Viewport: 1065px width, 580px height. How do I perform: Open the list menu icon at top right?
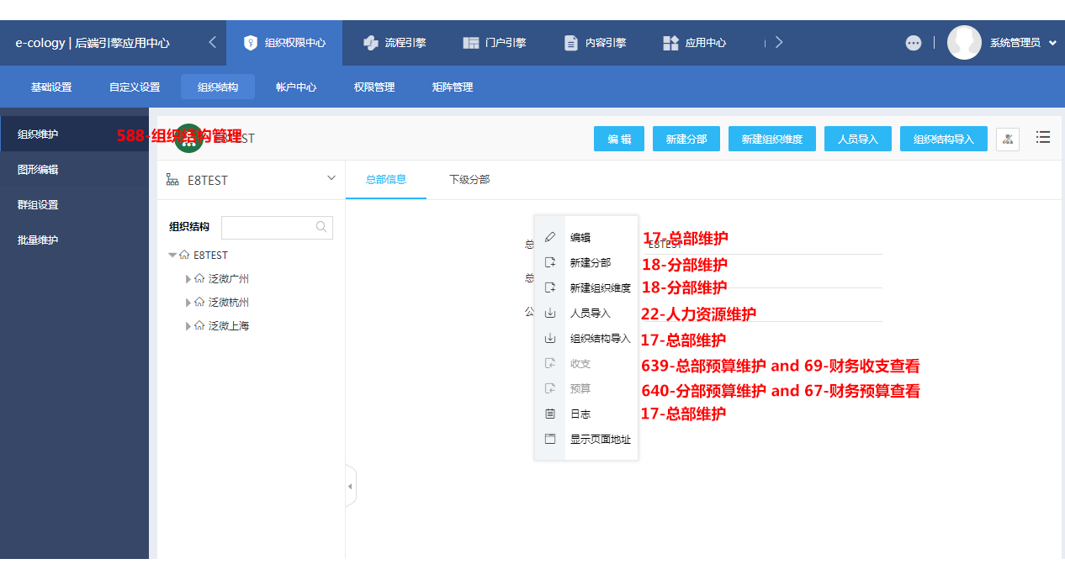click(1043, 138)
